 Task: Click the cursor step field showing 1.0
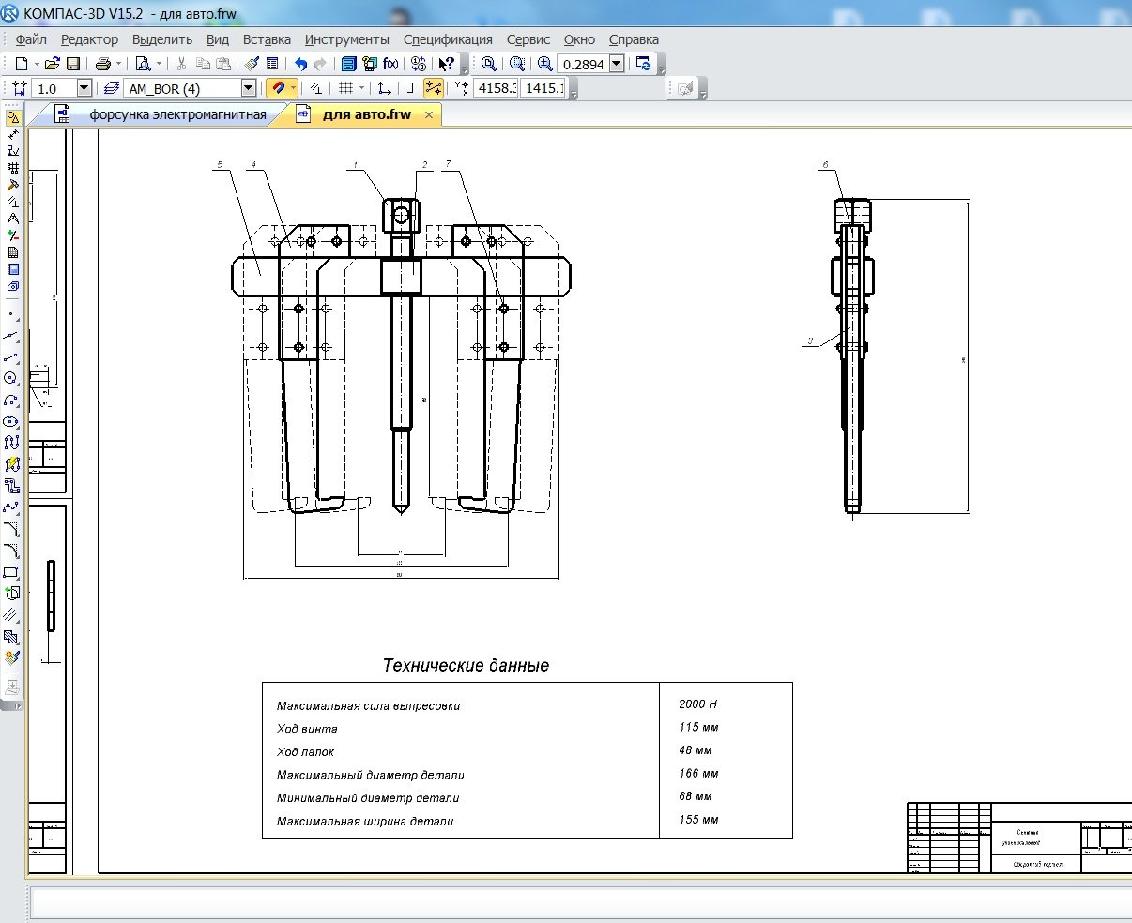pos(54,88)
